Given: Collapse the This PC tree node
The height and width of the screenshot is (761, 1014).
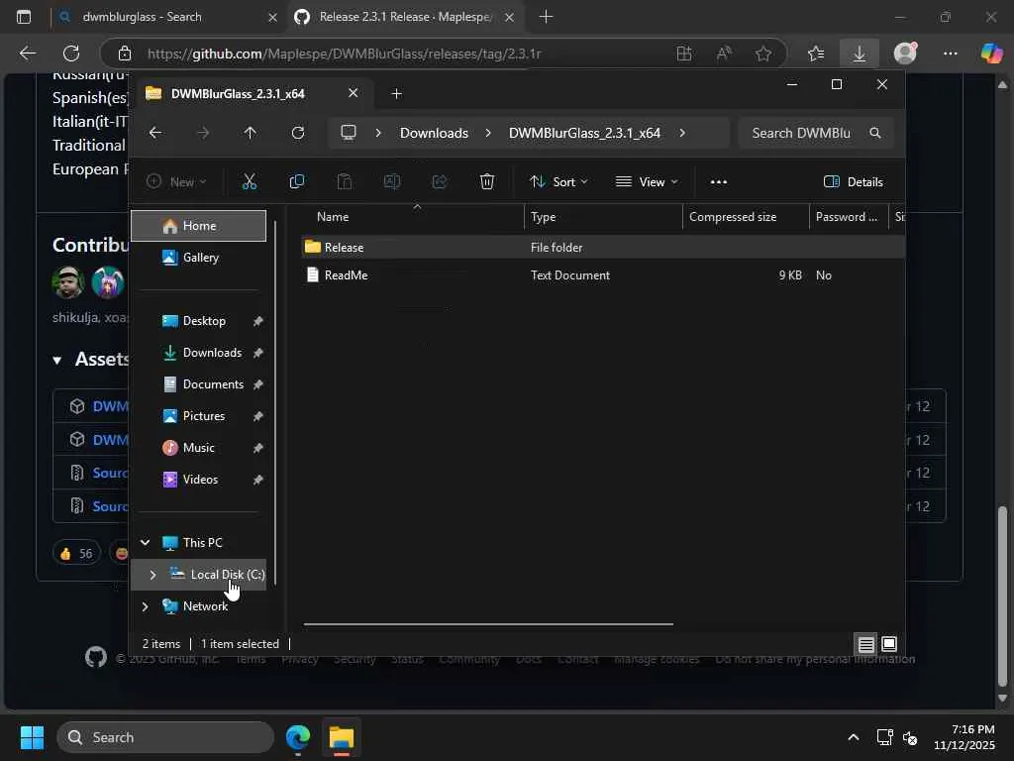Looking at the screenshot, I should pyautogui.click(x=146, y=542).
